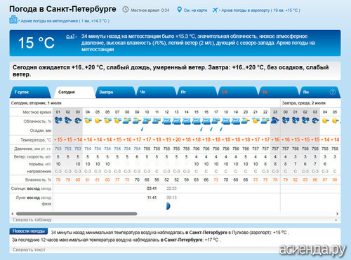Screen dimensions: 351x260
Task: Open the Завтра forecast tab
Action: point(115,93)
